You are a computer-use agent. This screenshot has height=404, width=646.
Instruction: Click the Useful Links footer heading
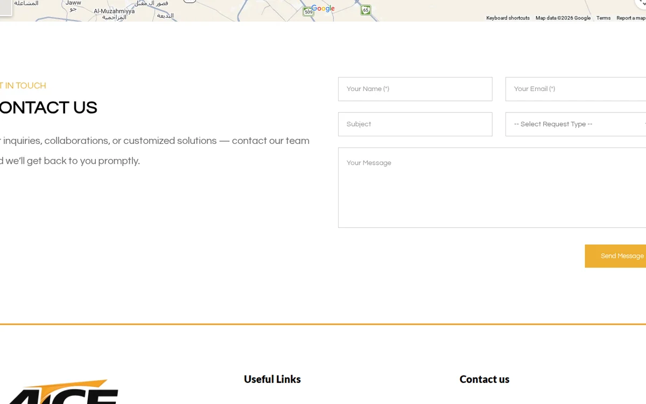click(272, 379)
